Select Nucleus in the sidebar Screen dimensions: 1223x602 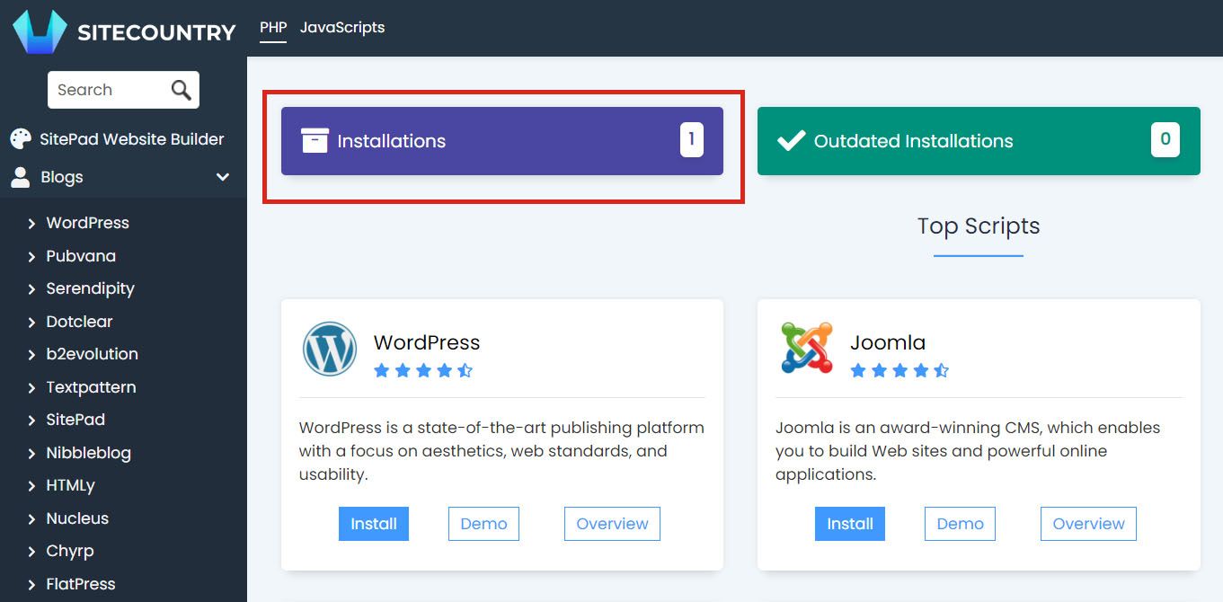[77, 518]
